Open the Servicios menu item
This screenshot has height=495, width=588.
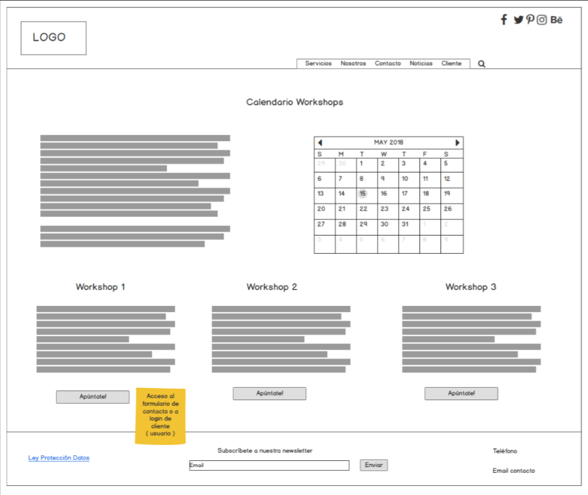318,63
